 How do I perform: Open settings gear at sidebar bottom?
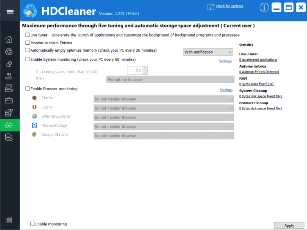9,220
